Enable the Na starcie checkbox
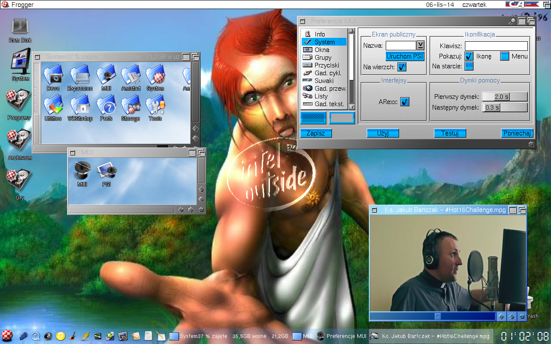 click(469, 66)
